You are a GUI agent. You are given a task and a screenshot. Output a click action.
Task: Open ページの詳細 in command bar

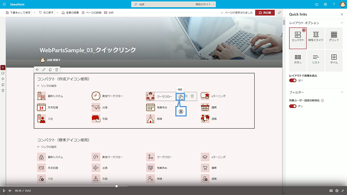(x=91, y=12)
